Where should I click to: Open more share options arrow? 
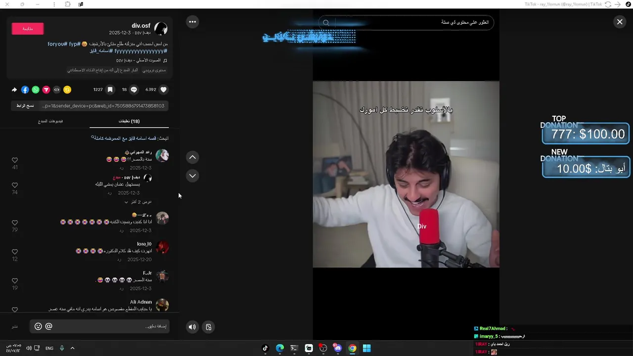(x=14, y=89)
